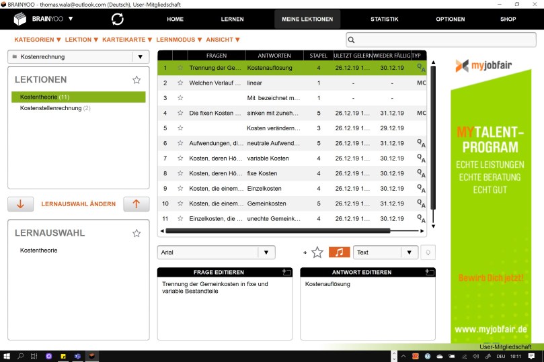Toggle favorite star on card row 7
Screen dimensions: 544x362
pyautogui.click(x=180, y=159)
